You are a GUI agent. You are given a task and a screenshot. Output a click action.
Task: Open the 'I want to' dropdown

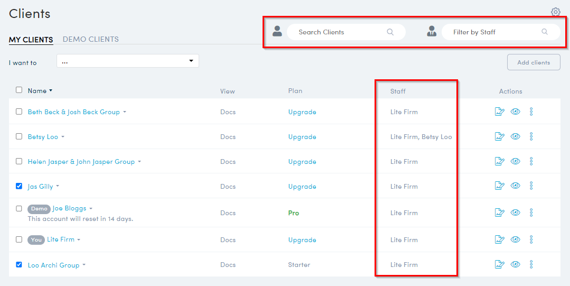coord(127,61)
